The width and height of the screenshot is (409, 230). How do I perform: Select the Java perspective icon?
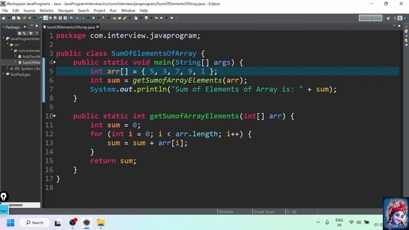coord(400,18)
